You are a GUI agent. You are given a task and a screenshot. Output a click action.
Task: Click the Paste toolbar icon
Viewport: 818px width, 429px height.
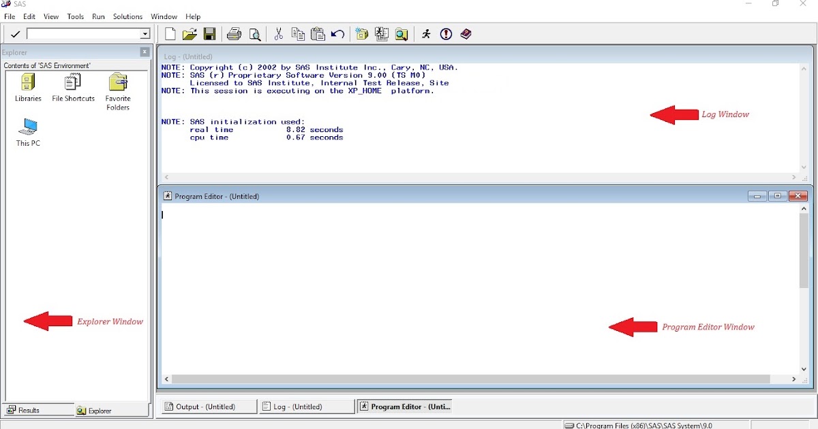coord(317,34)
